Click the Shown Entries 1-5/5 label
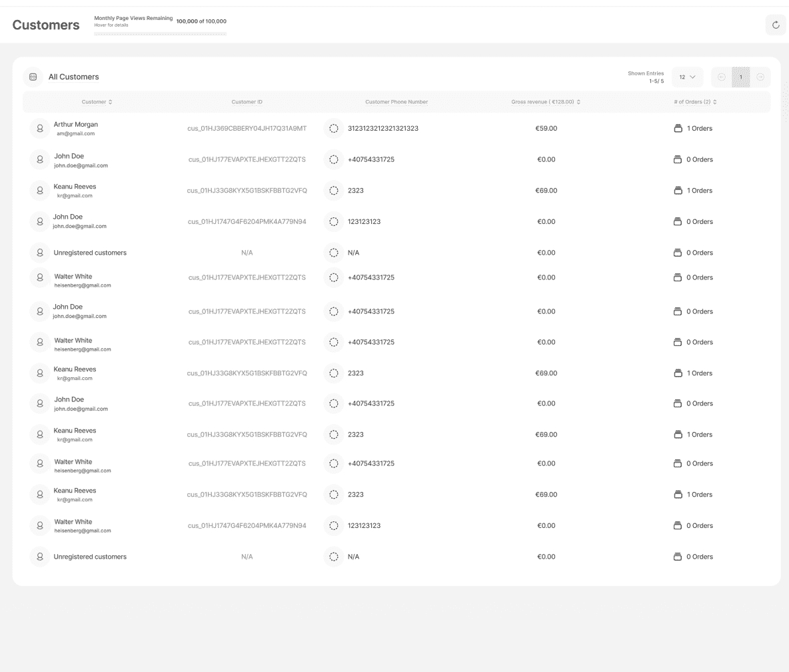789x672 pixels. point(646,77)
